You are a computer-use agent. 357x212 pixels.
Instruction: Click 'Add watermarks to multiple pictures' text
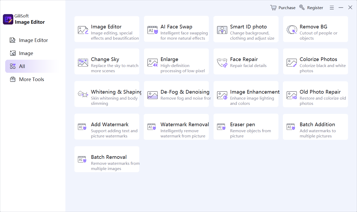[318, 134]
